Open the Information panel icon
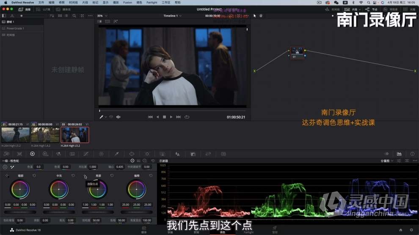The image size is (419, 235). (412, 154)
